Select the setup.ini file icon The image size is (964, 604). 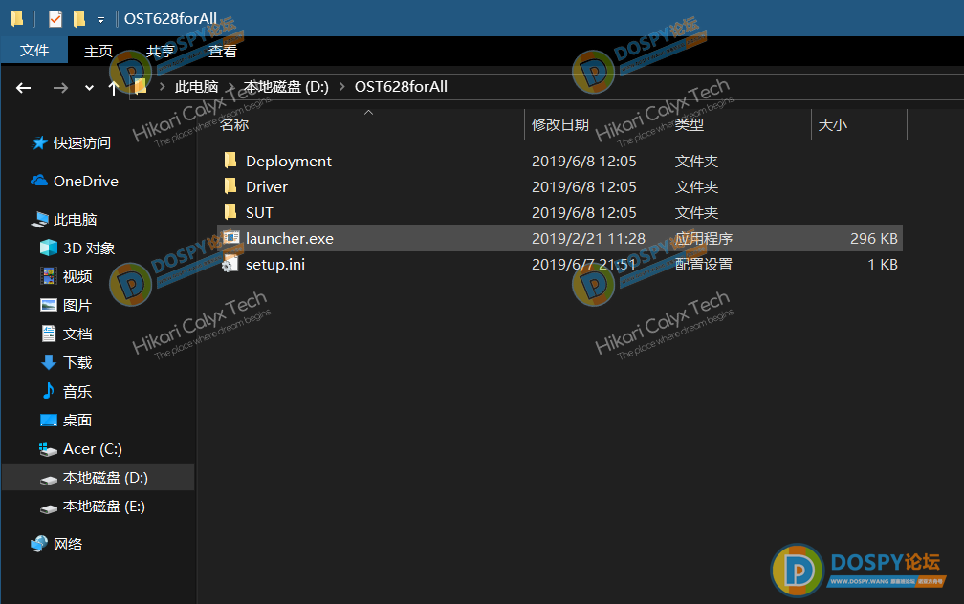pyautogui.click(x=230, y=264)
